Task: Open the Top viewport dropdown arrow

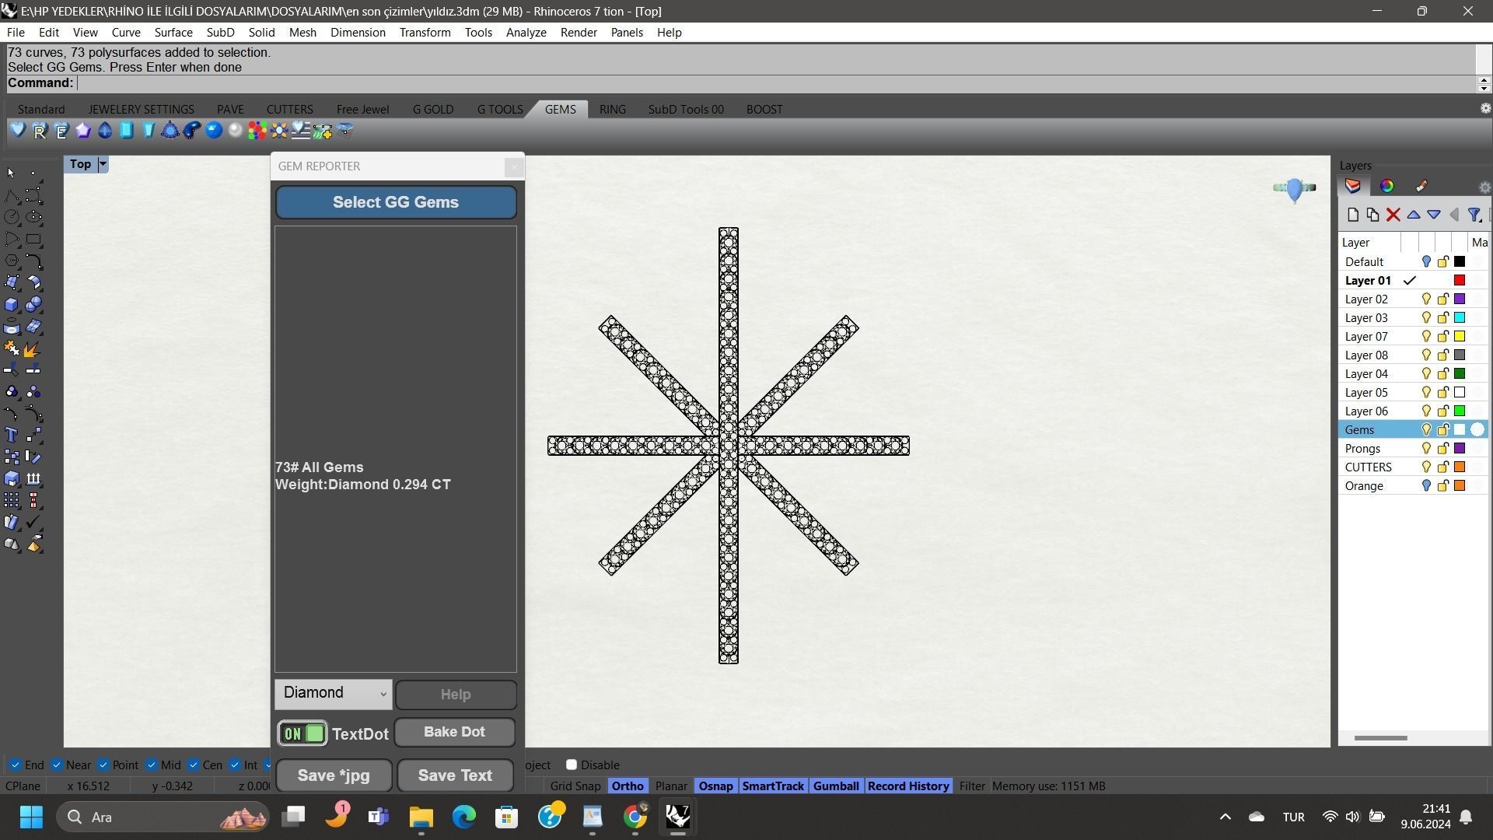Action: [103, 164]
